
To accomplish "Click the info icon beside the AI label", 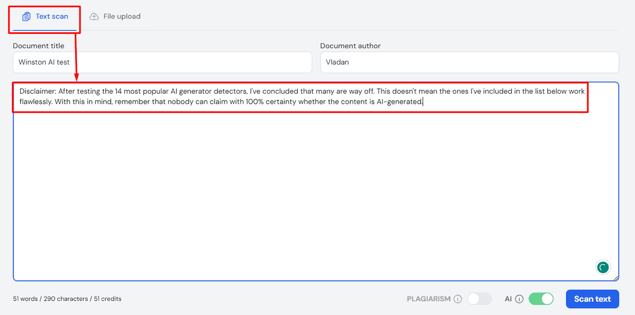I will click(x=519, y=299).
